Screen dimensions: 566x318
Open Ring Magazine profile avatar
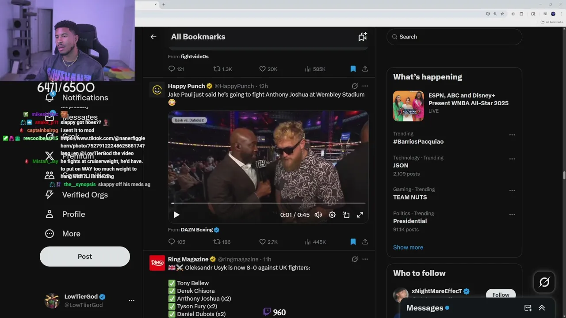pos(157,263)
